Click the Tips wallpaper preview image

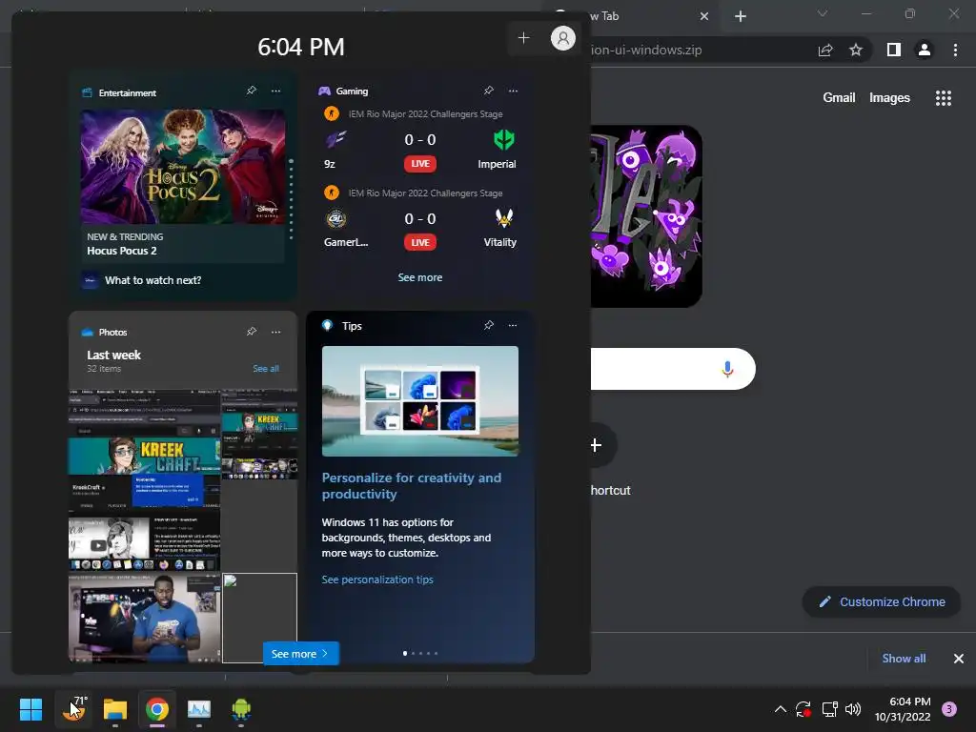pyautogui.click(x=420, y=401)
